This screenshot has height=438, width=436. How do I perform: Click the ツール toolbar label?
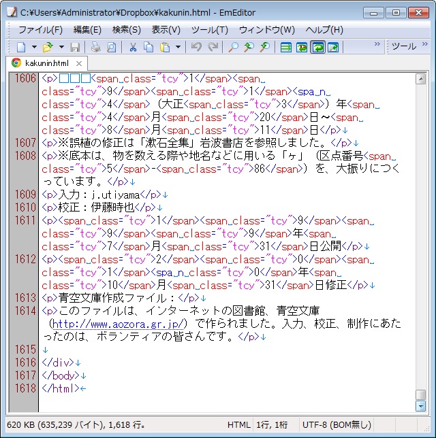click(x=404, y=46)
